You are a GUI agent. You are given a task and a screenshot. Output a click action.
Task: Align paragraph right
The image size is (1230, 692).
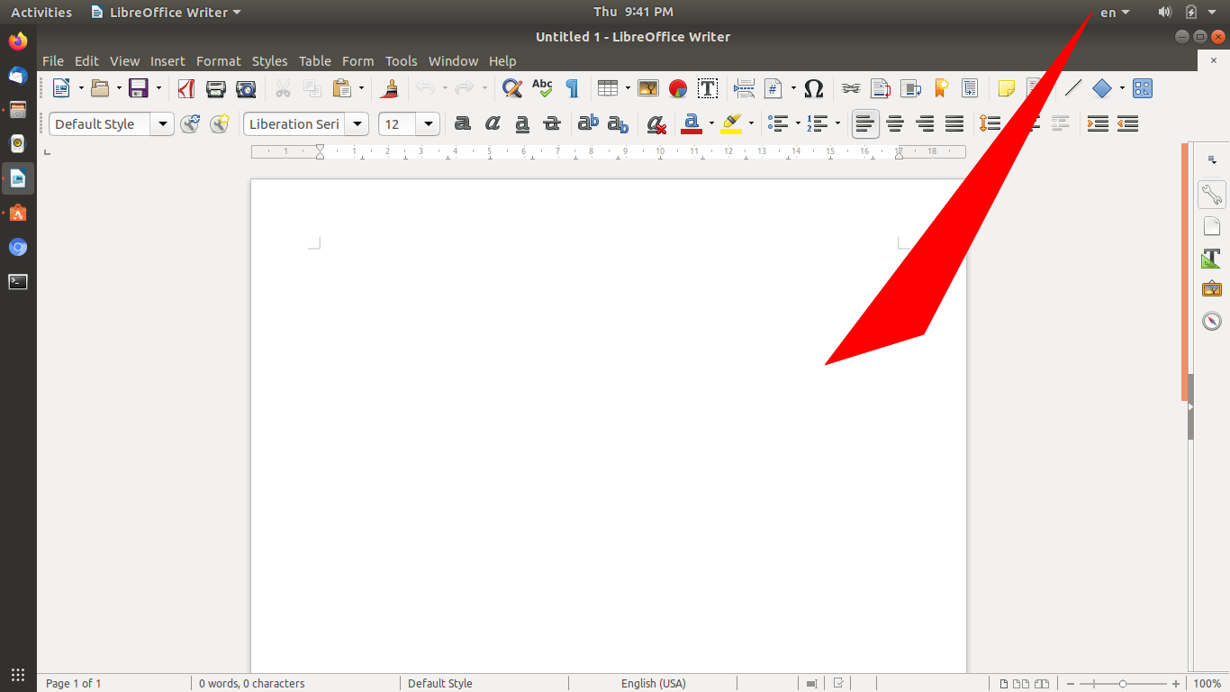coord(925,123)
